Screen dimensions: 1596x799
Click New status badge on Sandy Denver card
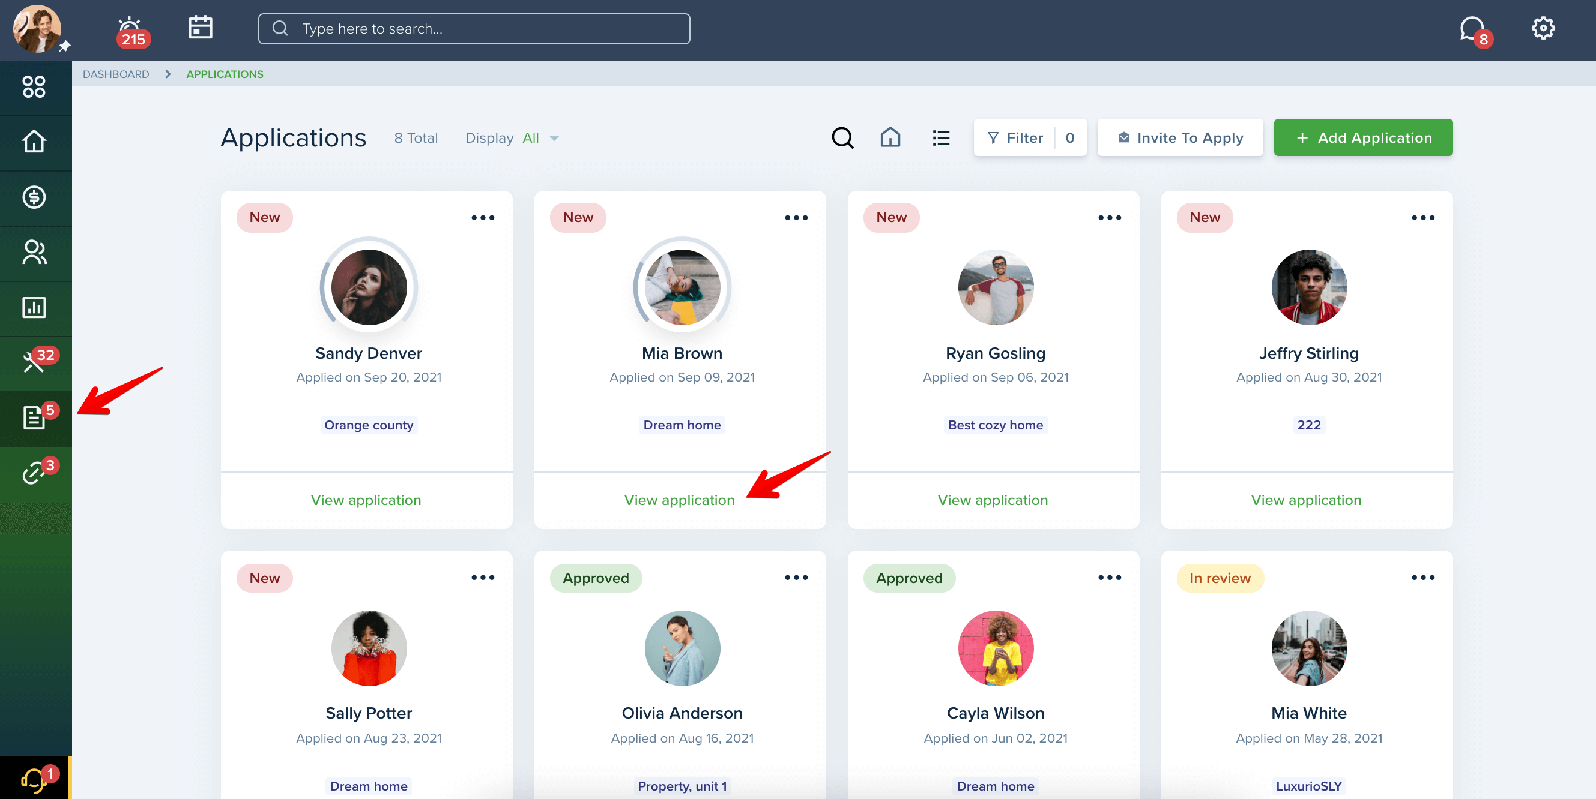[265, 217]
